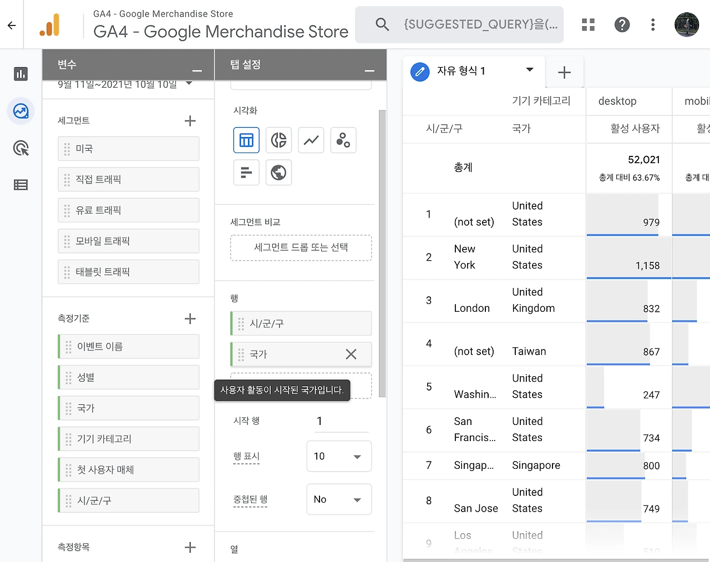Collapse the 탭 설정 panel
The image size is (710, 562).
tap(369, 70)
